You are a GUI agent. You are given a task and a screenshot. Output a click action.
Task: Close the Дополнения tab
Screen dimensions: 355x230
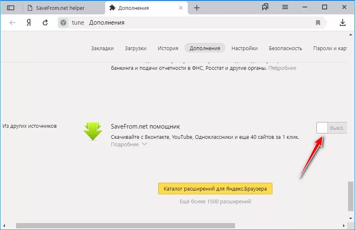pos(181,8)
